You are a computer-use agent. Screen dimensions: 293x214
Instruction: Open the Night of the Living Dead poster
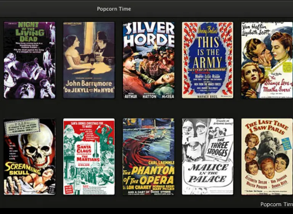coord(29,60)
